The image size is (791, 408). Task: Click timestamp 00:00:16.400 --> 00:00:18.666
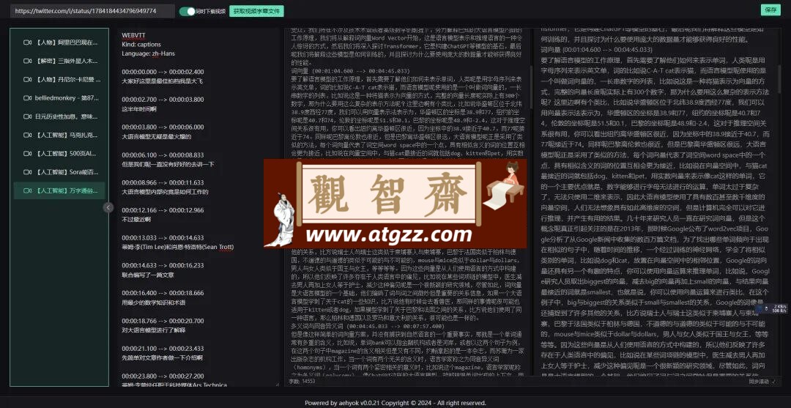point(163,293)
